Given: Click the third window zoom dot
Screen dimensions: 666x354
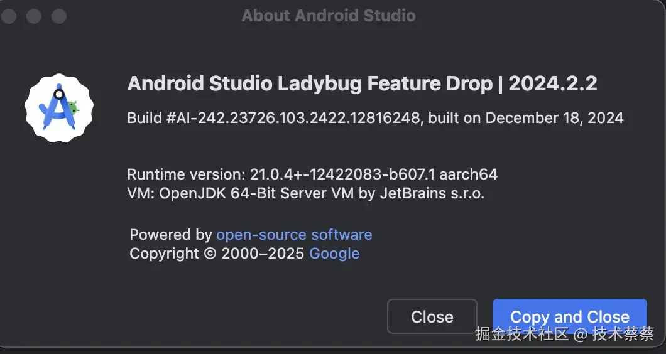Looking at the screenshot, I should click(x=59, y=16).
